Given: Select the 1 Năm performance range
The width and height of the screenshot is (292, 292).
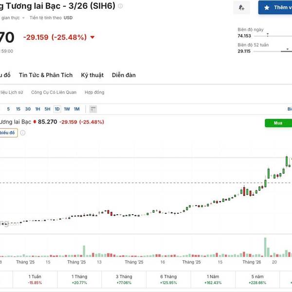Looking at the screenshot, I should (213, 279).
